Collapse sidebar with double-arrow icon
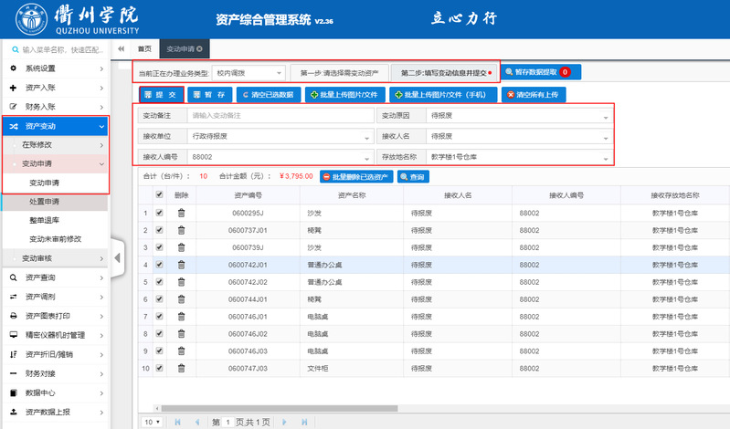This screenshot has height=429, width=730. (121, 49)
